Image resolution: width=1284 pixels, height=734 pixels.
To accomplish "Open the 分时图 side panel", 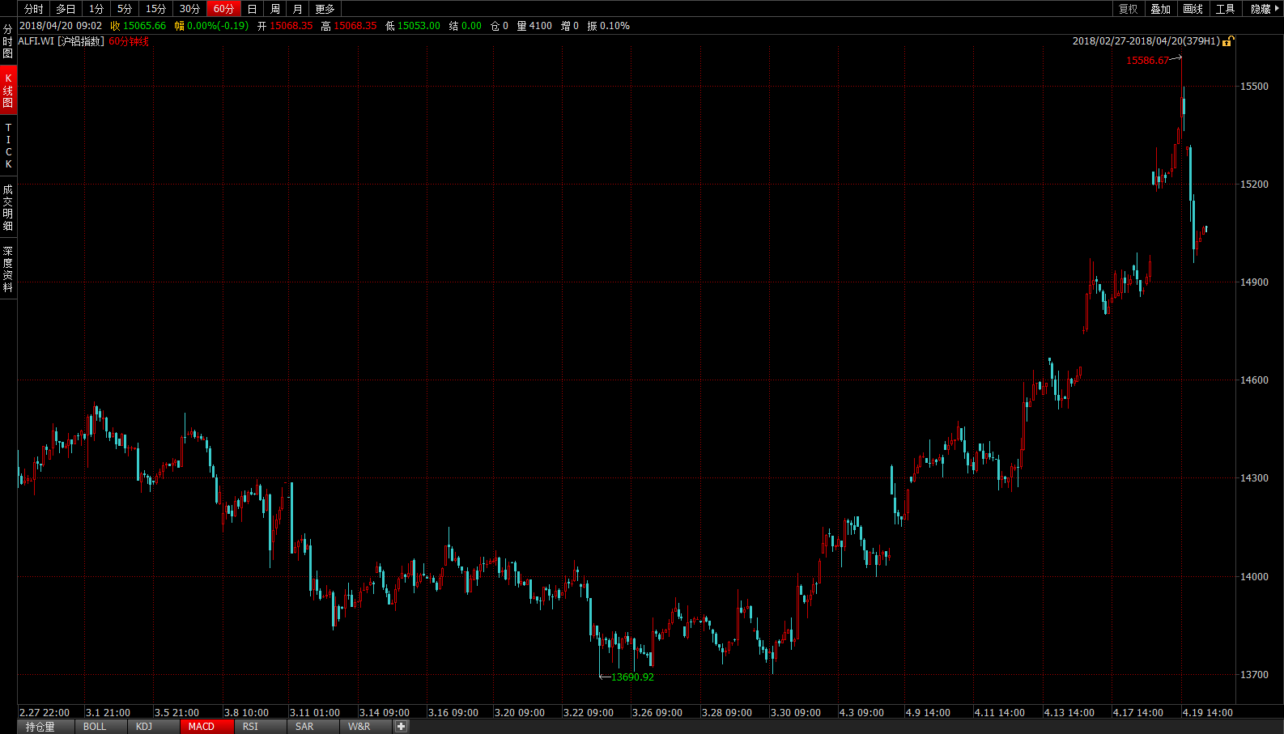I will tap(8, 41).
